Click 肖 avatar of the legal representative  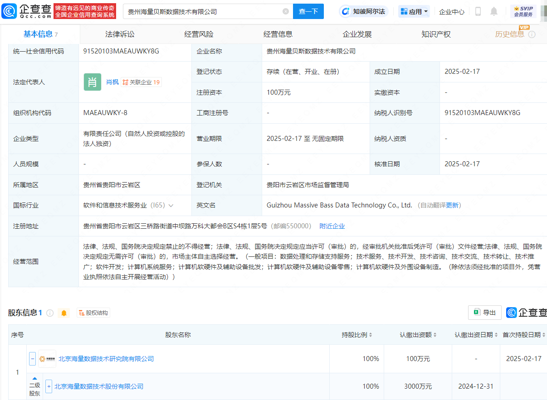pos(93,82)
